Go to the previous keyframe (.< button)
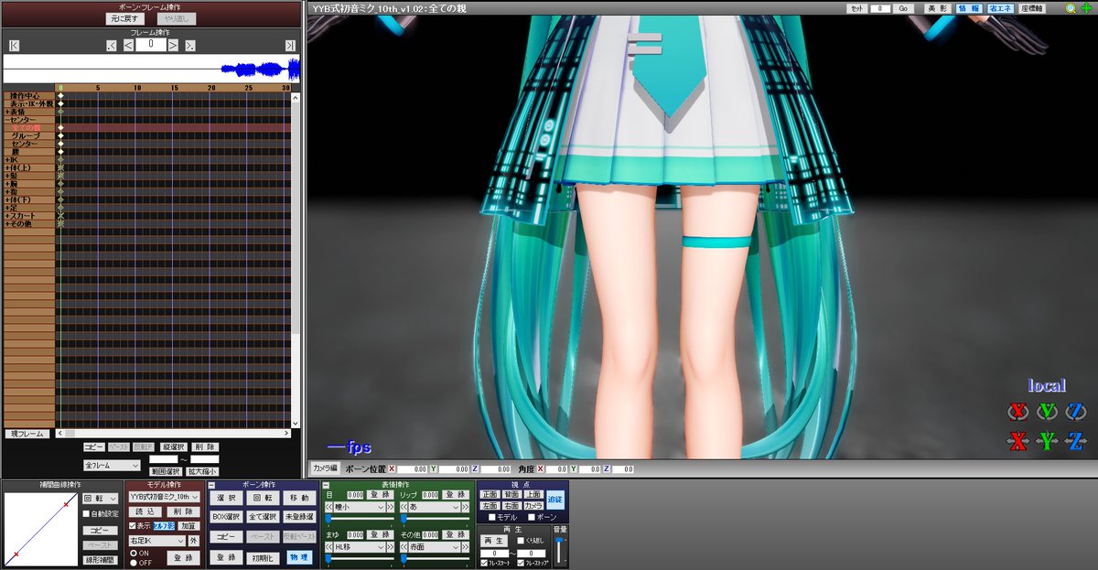Viewport: 1098px width, 570px height. pos(112,45)
